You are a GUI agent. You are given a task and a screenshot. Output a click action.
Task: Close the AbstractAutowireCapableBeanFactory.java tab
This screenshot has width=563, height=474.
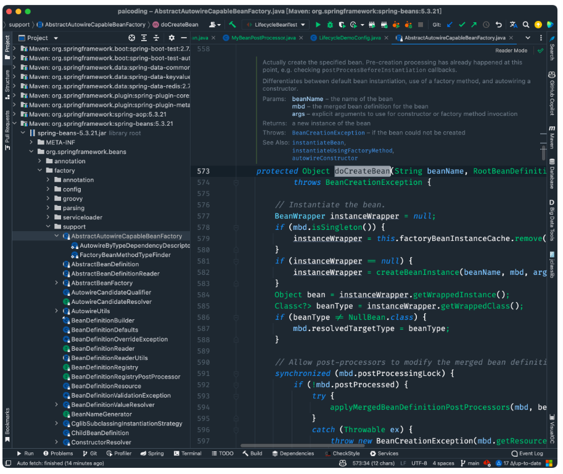click(x=511, y=38)
